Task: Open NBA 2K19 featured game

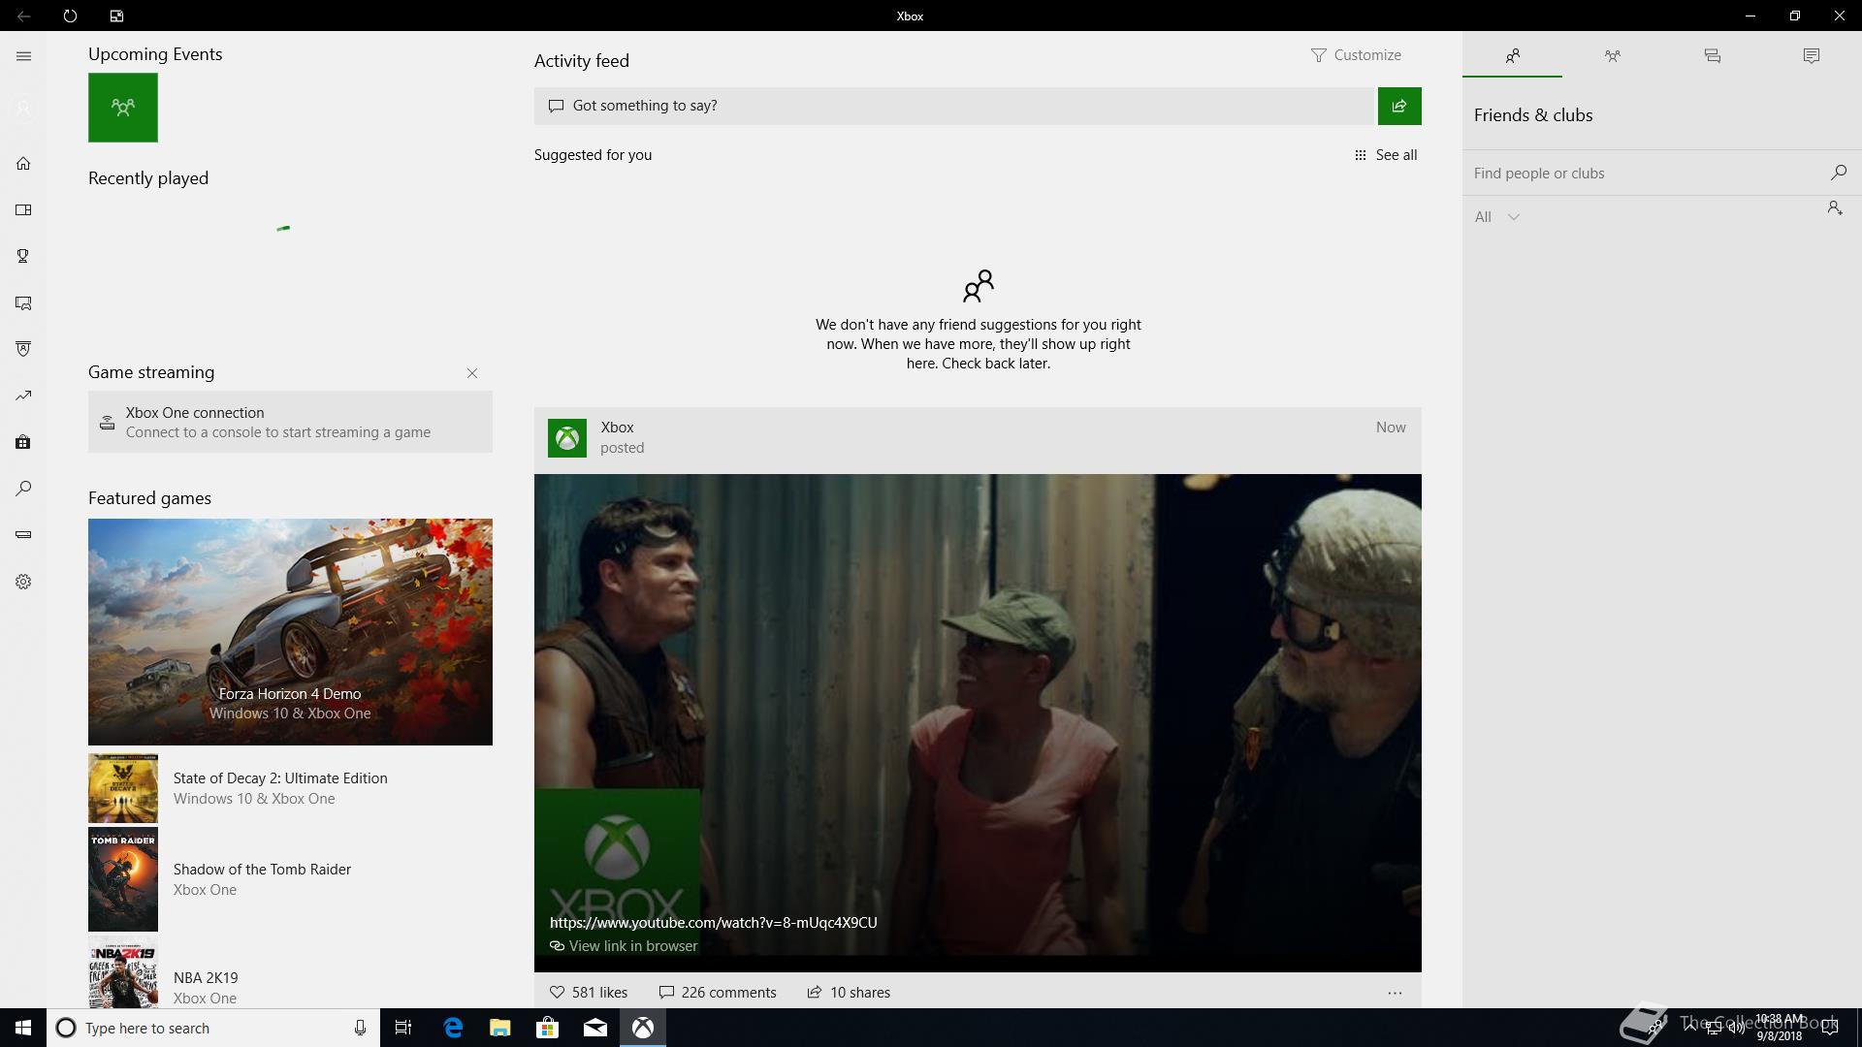Action: 290,972
